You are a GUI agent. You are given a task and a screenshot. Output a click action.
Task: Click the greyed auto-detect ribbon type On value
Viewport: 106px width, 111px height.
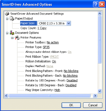point(70,52)
